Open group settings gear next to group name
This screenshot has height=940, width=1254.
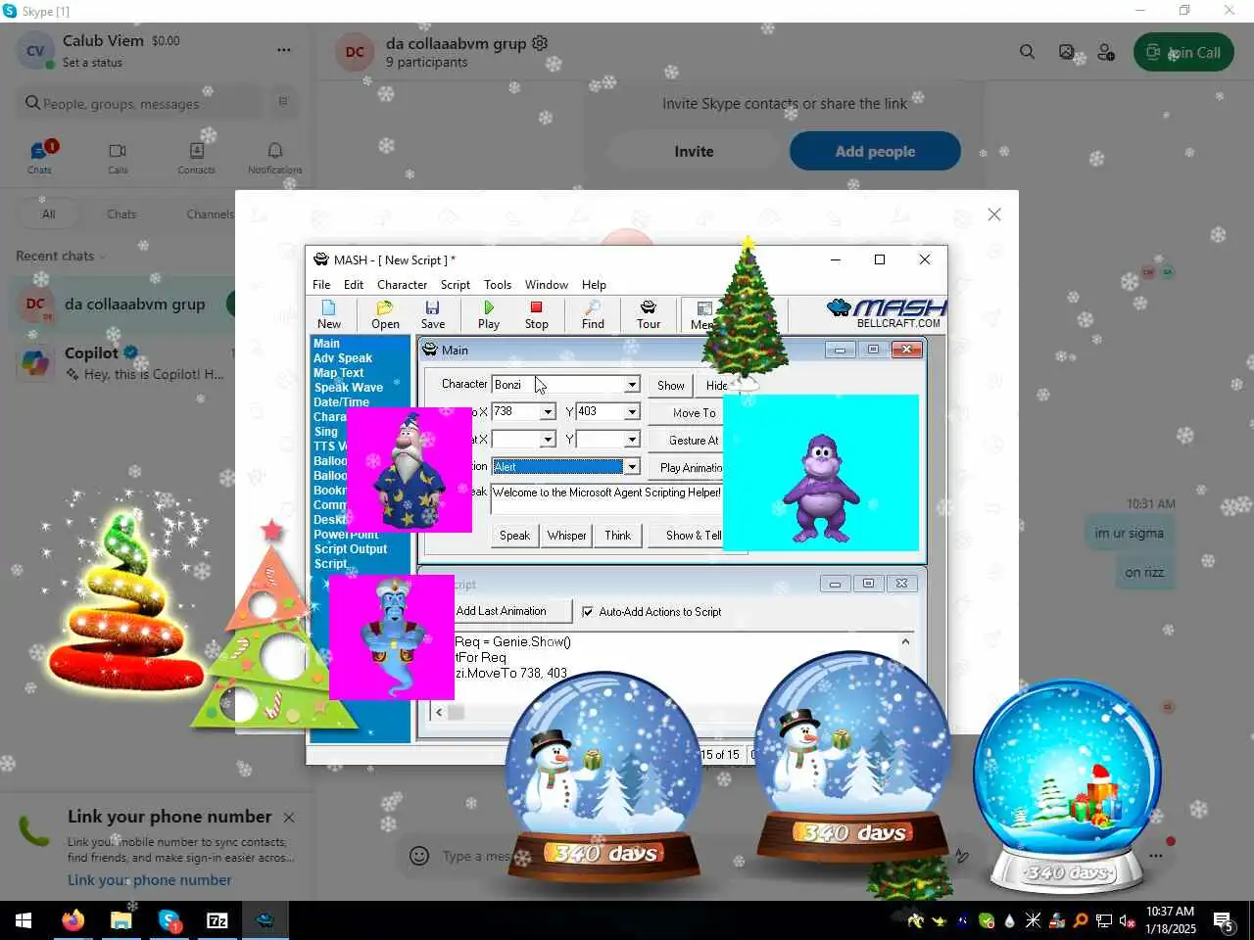(540, 43)
